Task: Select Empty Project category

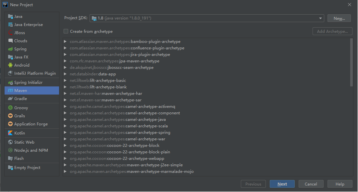Action: (32, 168)
